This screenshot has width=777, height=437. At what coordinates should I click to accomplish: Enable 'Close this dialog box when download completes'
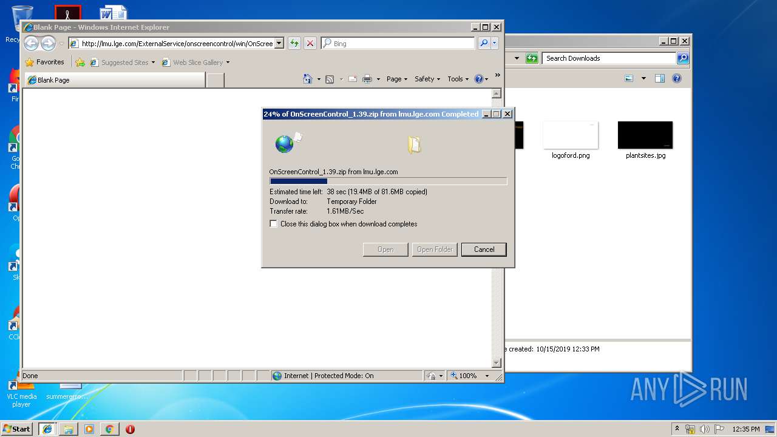click(x=274, y=224)
